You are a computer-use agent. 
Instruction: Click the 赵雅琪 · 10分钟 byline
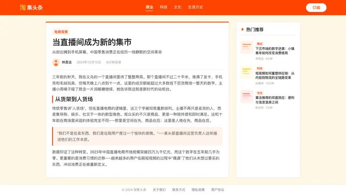(265, 83)
